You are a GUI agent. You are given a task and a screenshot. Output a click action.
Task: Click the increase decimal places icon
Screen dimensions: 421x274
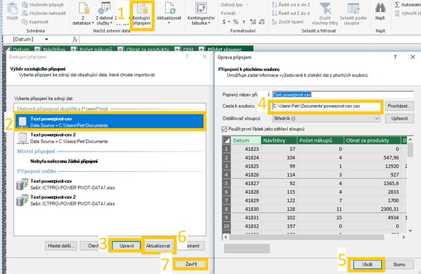(253, 22)
